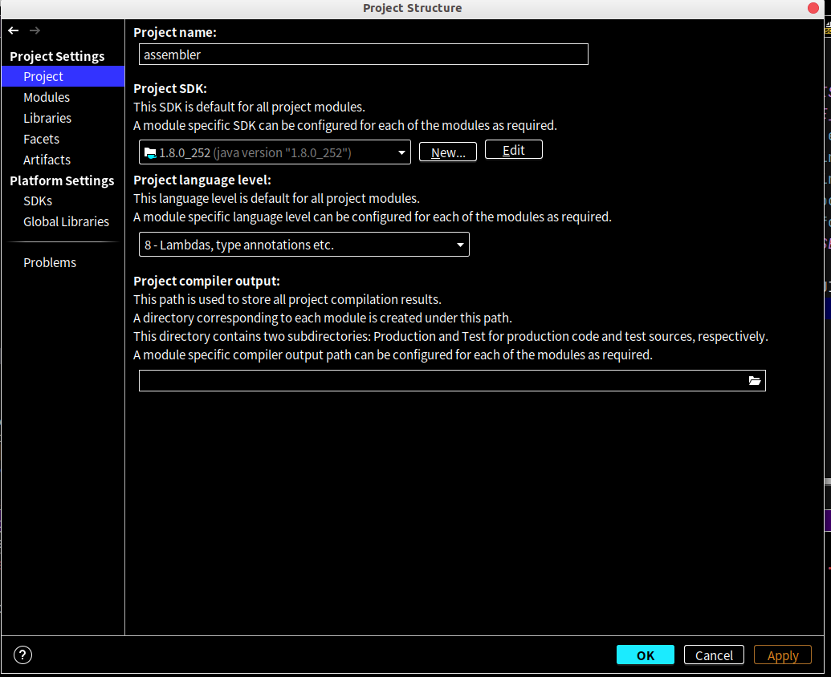Expand the 1.8.0_252 SDK selector arrow
This screenshot has width=831, height=677.
click(x=401, y=152)
